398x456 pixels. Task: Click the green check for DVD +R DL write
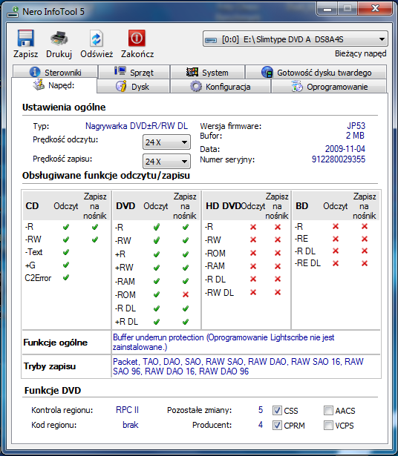click(x=186, y=322)
